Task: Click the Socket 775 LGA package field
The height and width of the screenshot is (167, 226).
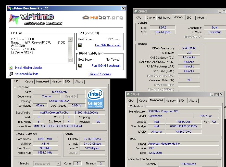Action: 59,101
